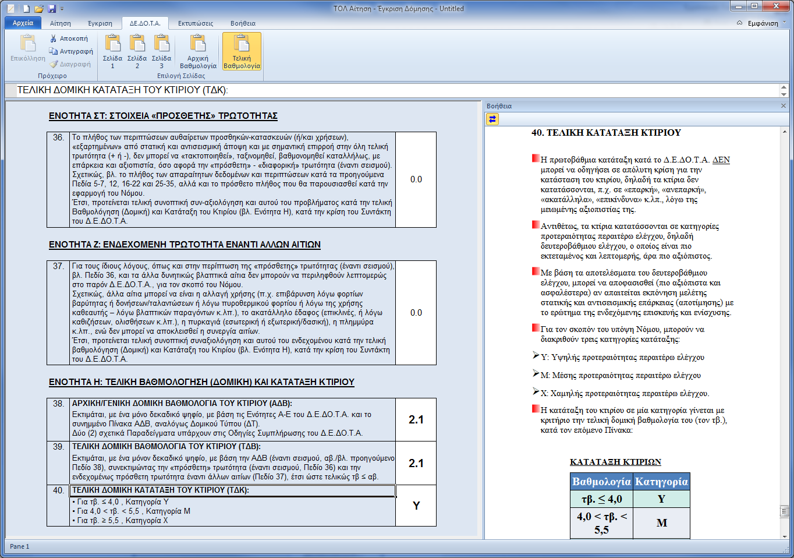Go to Σελίδα 1 page
The image size is (794, 558).
click(x=112, y=51)
